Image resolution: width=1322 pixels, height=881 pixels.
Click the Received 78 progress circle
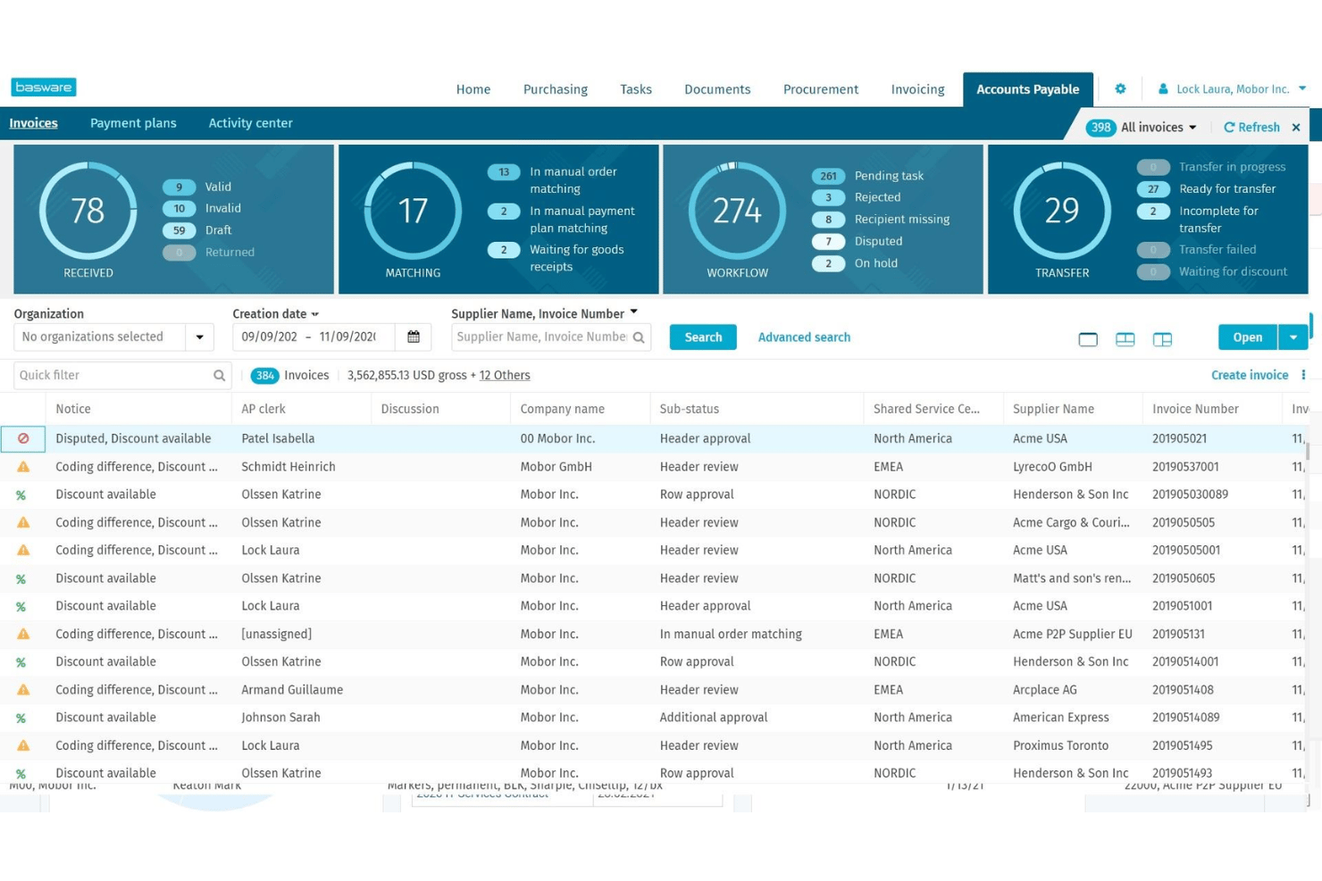pos(88,211)
